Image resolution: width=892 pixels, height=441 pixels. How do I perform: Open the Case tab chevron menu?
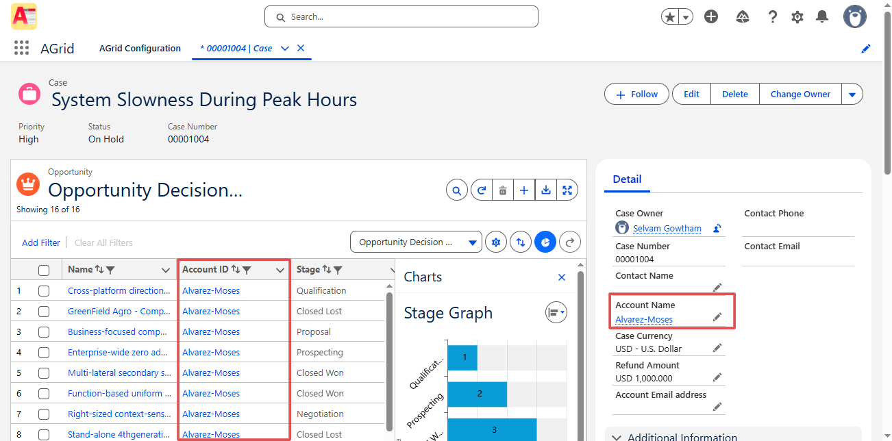285,48
